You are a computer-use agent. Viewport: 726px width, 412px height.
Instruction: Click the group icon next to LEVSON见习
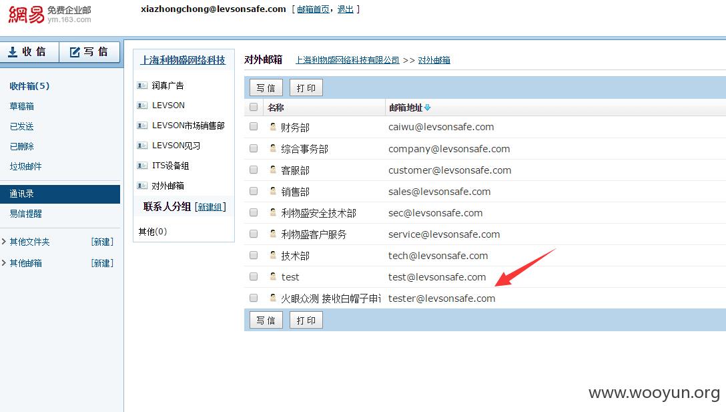142,146
